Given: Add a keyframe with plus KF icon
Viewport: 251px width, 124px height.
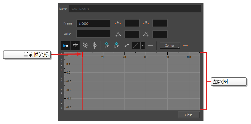Looking at the screenshot, I should point(106,46).
